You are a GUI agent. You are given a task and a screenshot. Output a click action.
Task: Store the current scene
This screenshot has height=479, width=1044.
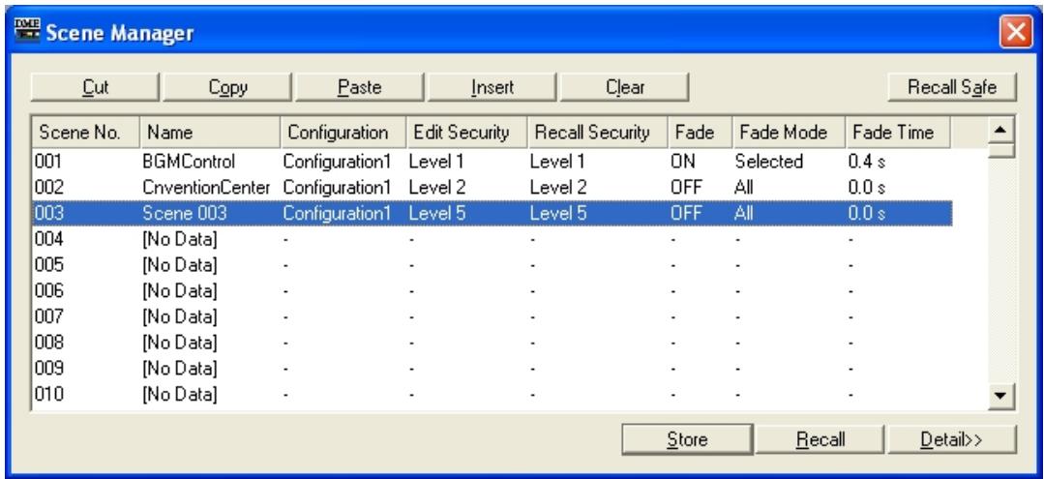tap(686, 439)
